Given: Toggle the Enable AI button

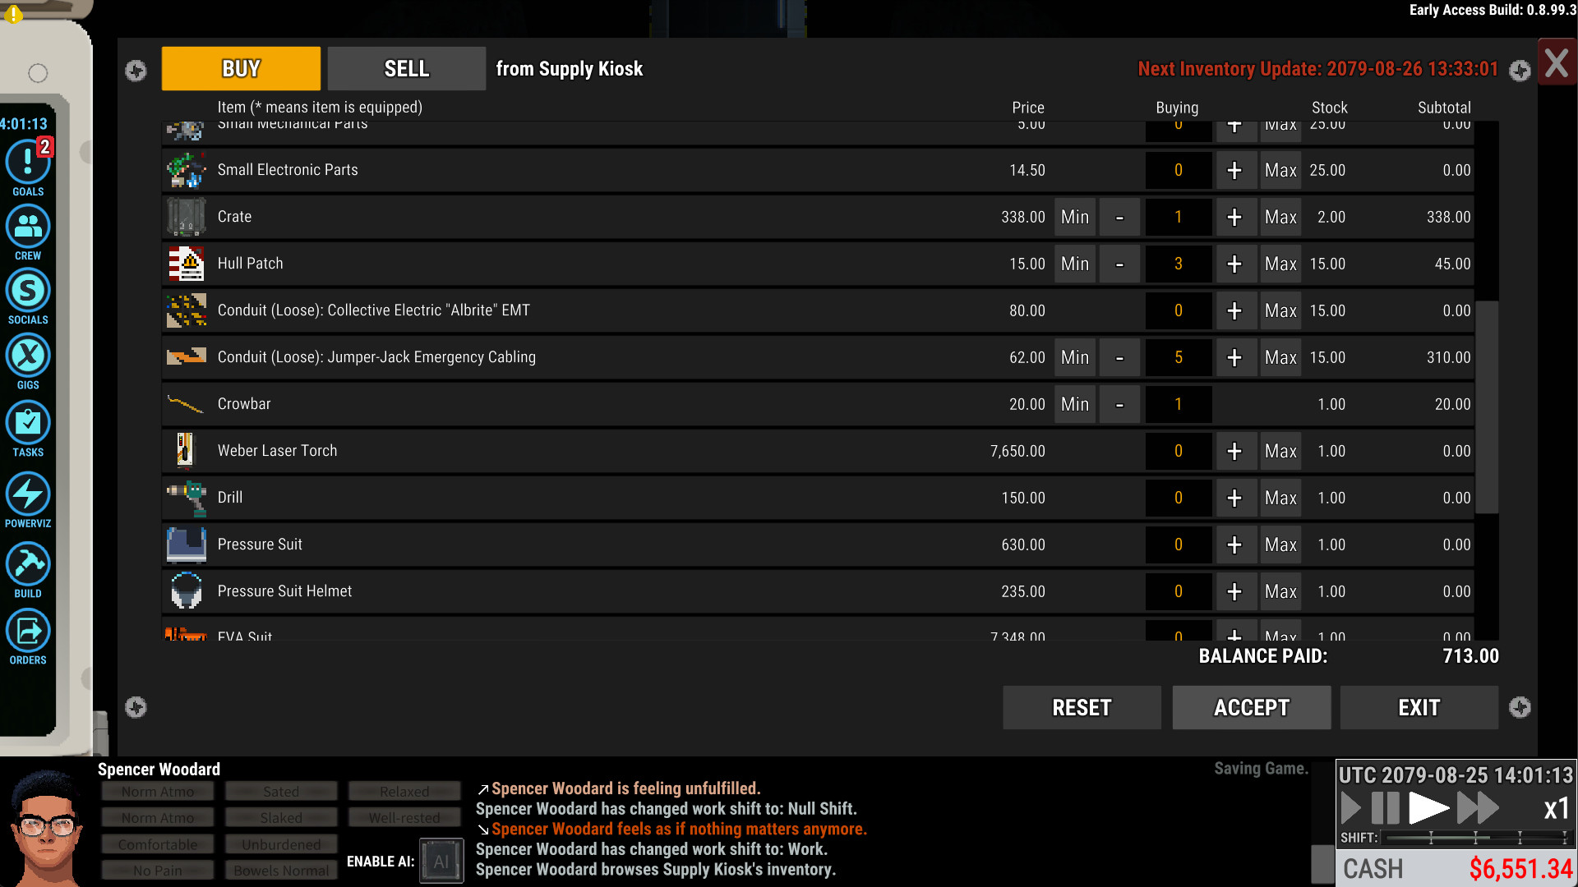Looking at the screenshot, I should 441,861.
